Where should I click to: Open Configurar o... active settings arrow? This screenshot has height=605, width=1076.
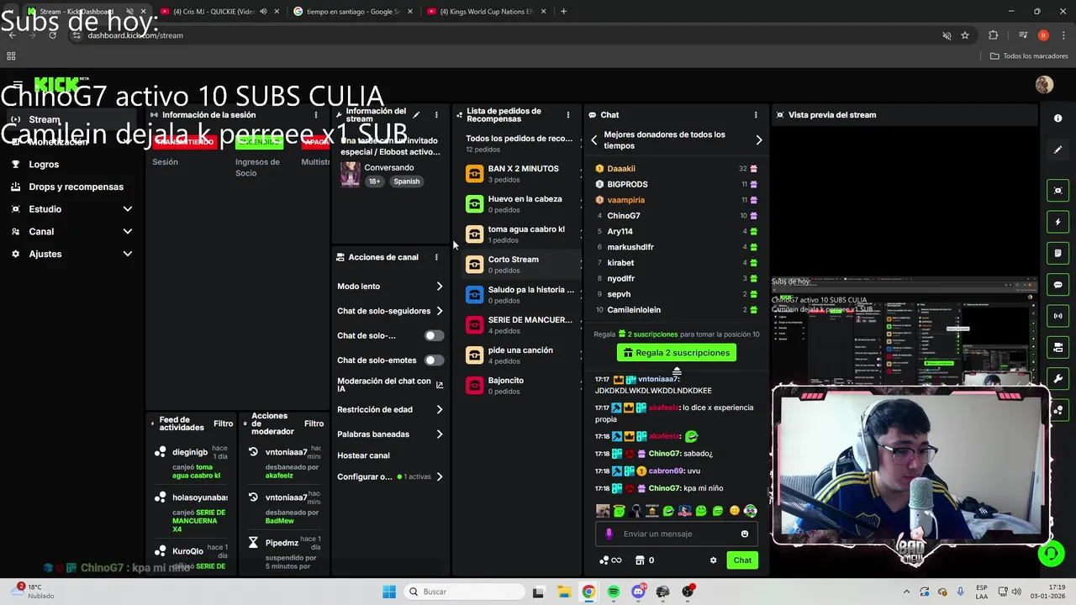click(439, 477)
